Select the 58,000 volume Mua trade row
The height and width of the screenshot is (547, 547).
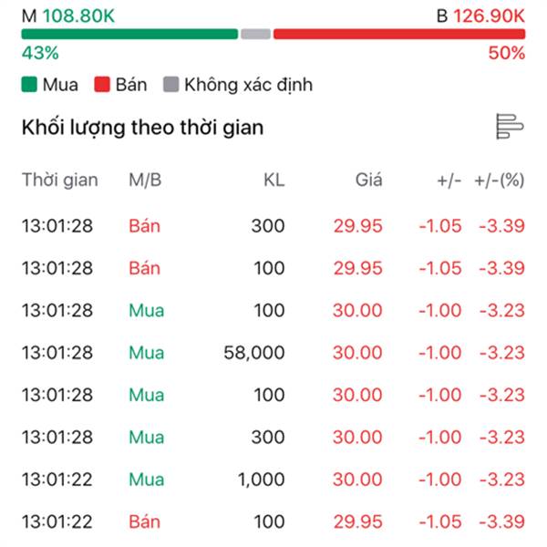273,353
